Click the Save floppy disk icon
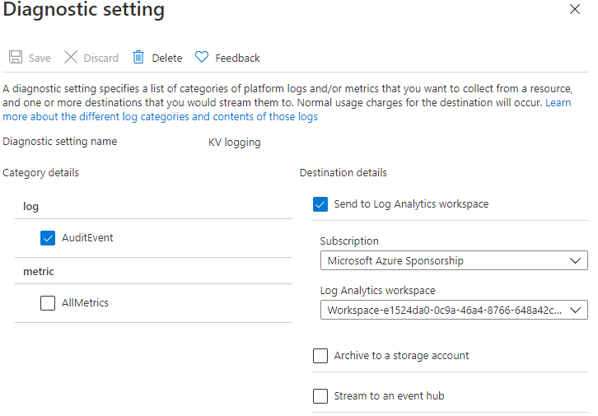This screenshot has height=416, width=598. tap(15, 58)
